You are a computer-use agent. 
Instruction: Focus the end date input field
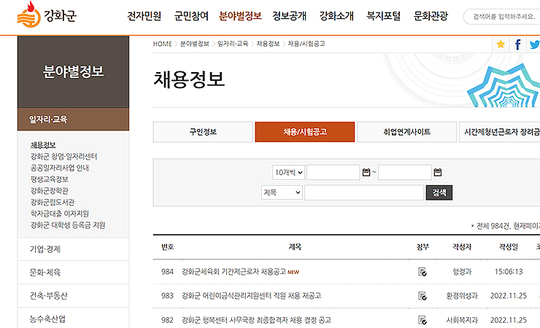click(405, 172)
